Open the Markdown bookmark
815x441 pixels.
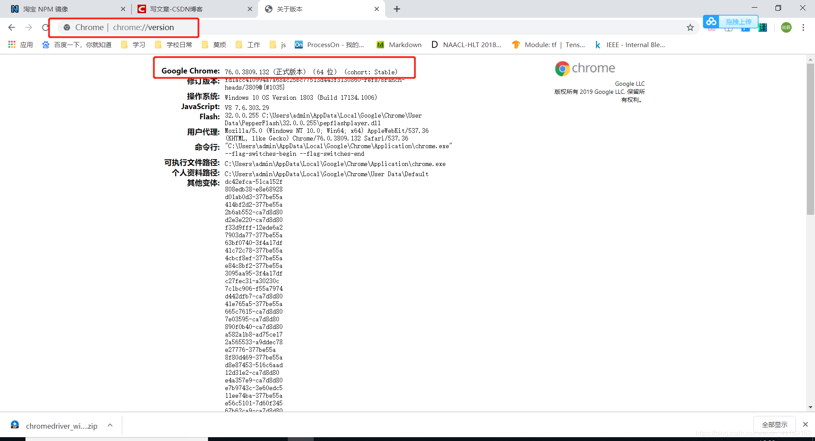point(399,45)
